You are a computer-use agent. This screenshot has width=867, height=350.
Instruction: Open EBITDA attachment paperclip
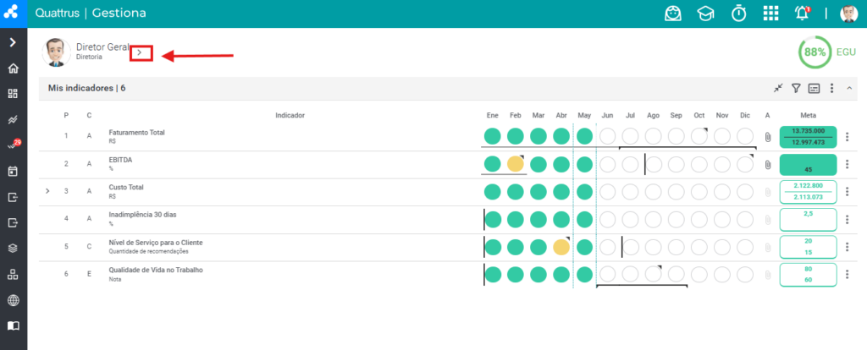(x=767, y=164)
